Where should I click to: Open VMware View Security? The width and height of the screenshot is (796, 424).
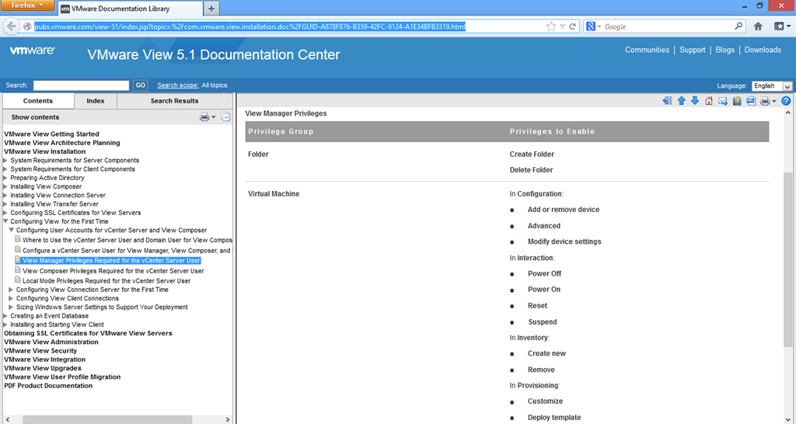[x=40, y=350]
